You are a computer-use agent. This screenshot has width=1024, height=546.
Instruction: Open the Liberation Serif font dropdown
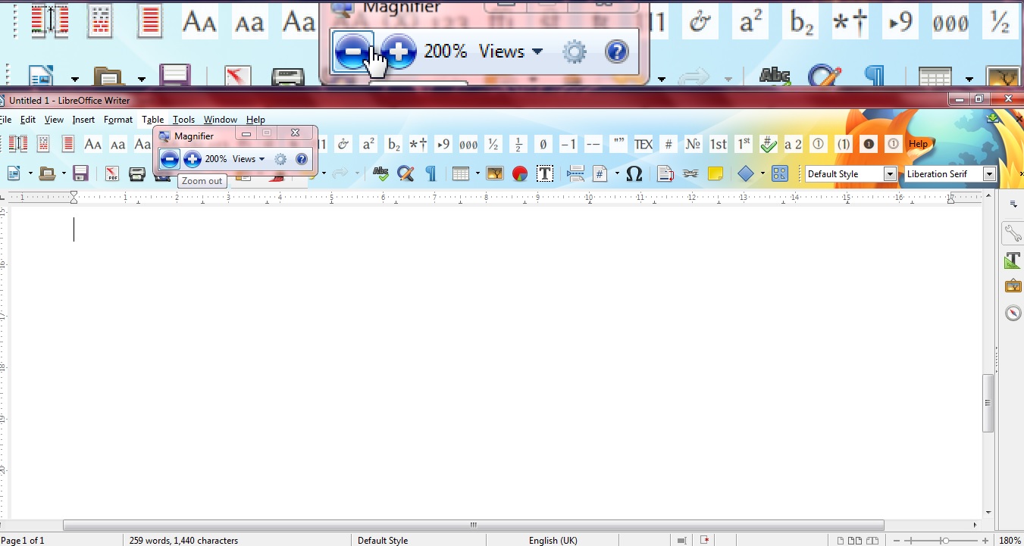pos(989,173)
